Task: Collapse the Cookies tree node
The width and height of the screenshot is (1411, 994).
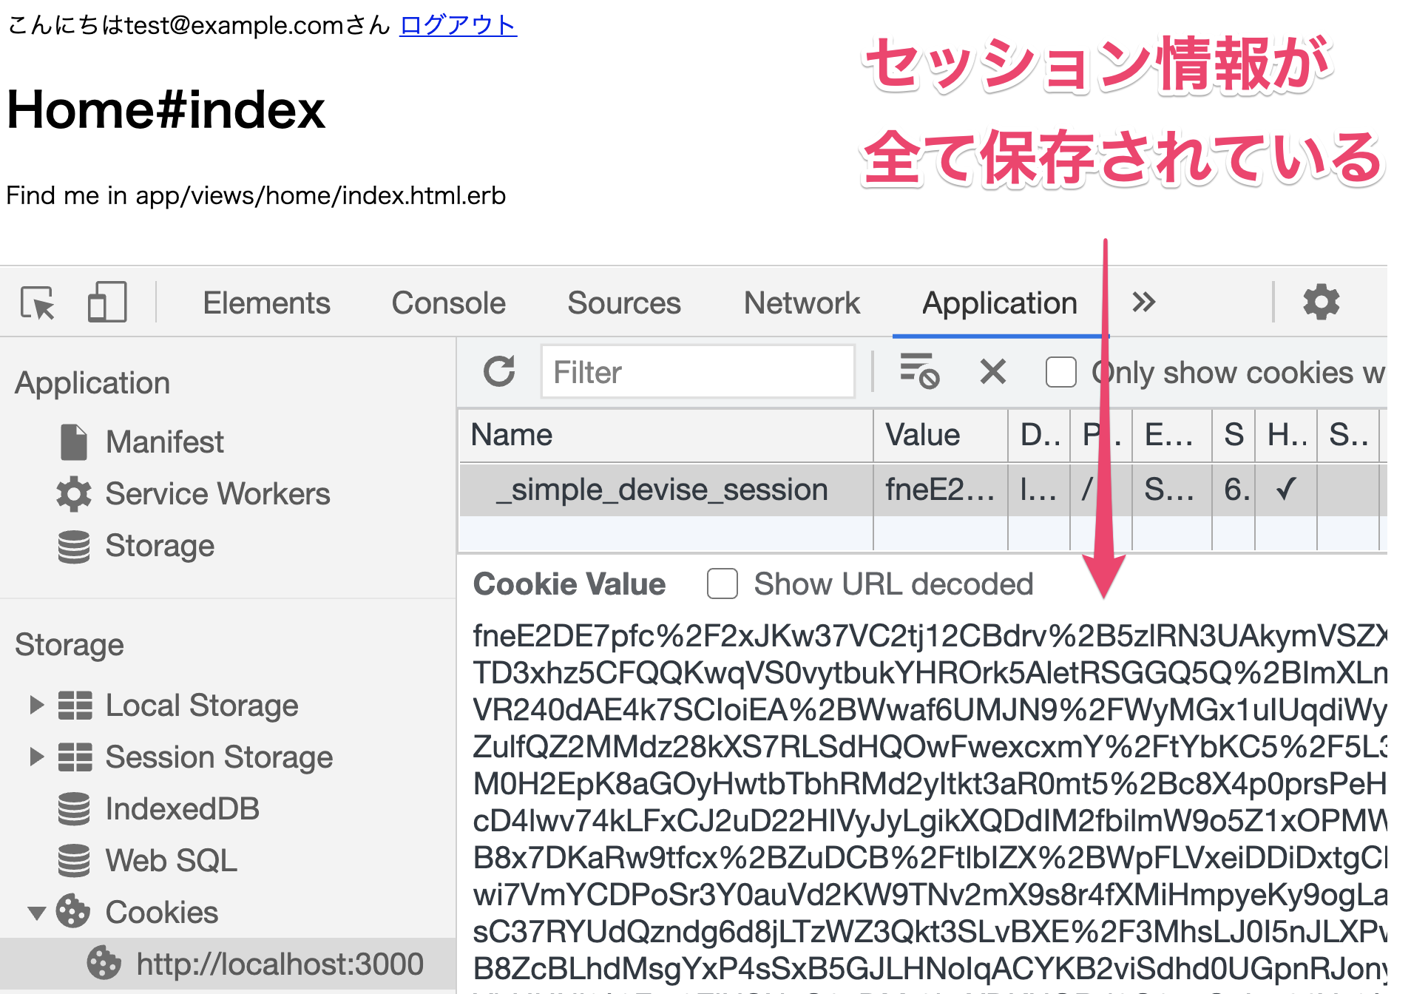Action: coord(36,913)
